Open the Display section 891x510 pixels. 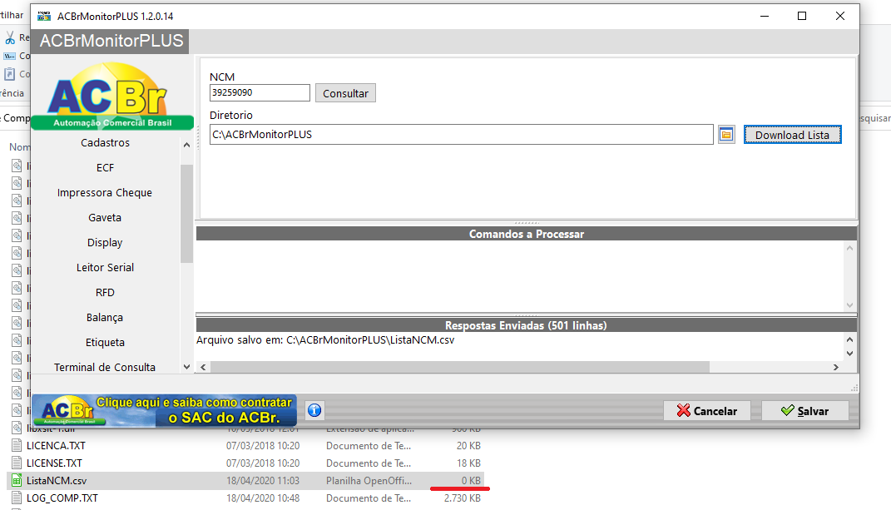pyautogui.click(x=105, y=243)
